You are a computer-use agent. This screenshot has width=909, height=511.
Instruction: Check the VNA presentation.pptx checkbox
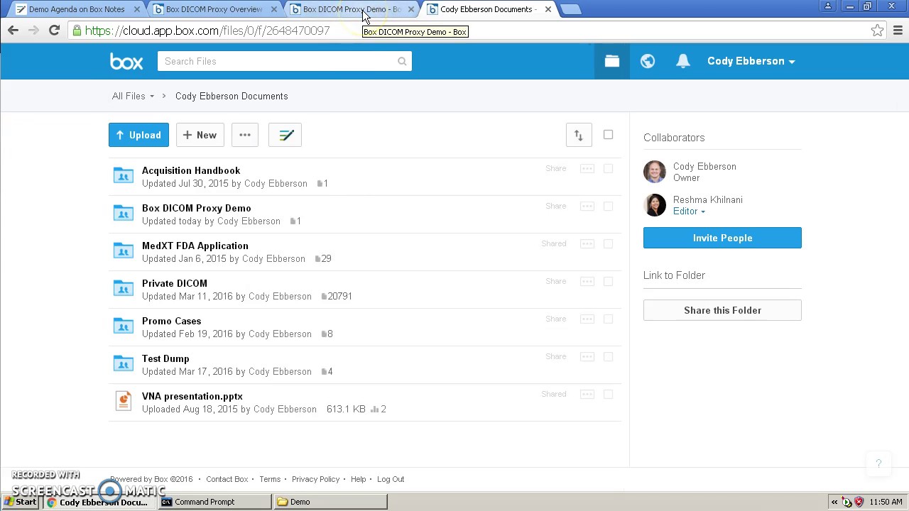[x=608, y=395]
